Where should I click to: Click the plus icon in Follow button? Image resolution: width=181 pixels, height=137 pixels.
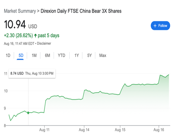point(155,26)
